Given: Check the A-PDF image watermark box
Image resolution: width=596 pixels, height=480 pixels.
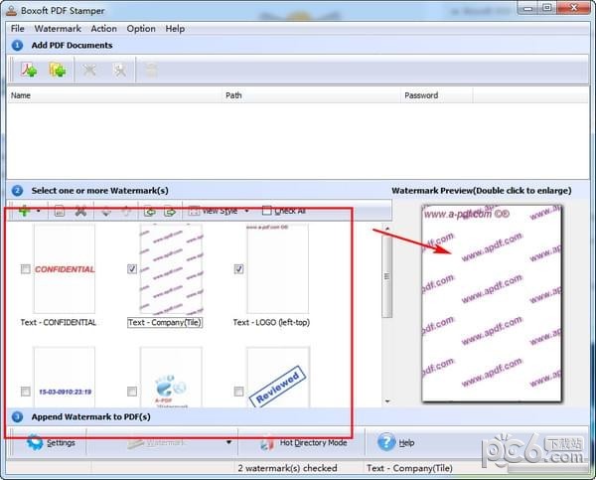Looking at the screenshot, I should [x=132, y=392].
